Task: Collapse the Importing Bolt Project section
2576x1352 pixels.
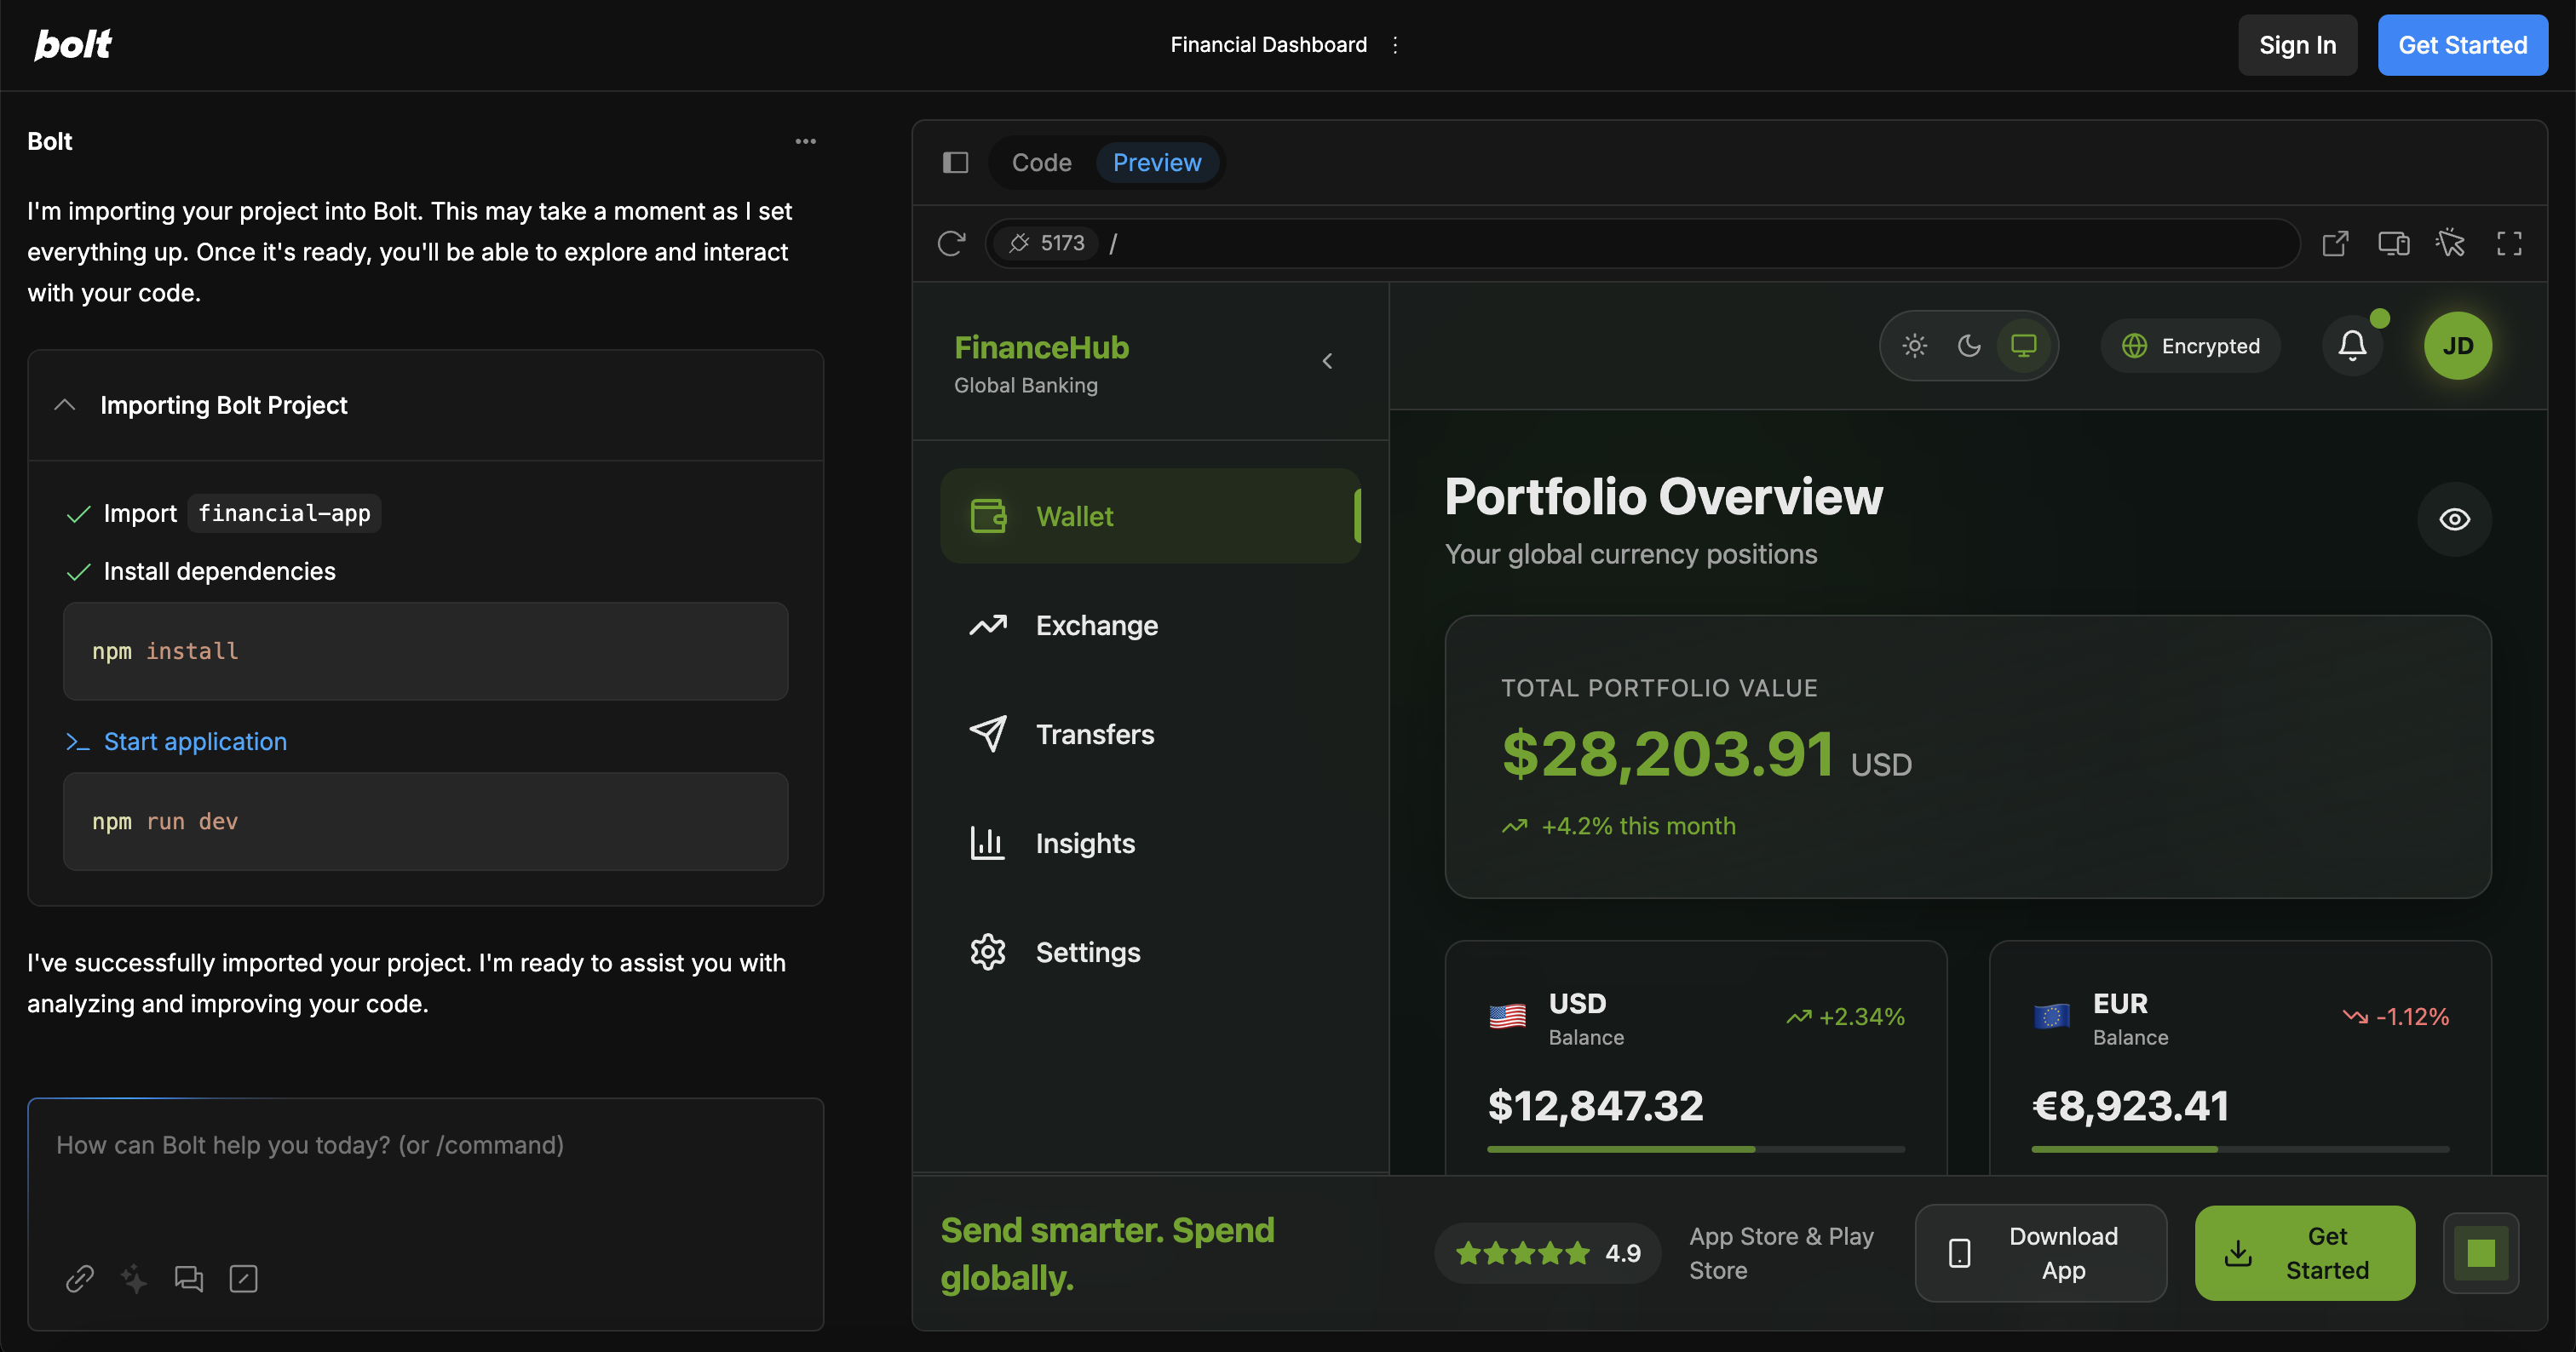Action: (65, 404)
